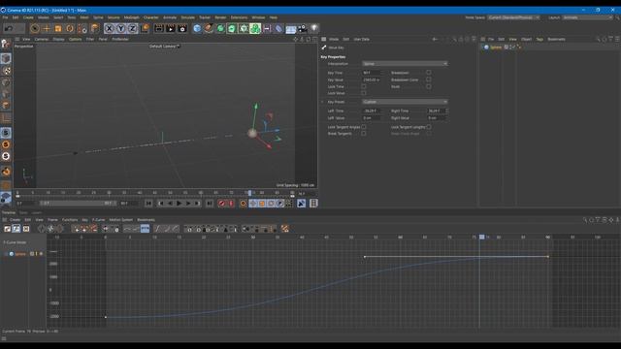This screenshot has height=349, width=621.
Task: Switch timeline to Dope Sheet mode
Action: [7, 229]
